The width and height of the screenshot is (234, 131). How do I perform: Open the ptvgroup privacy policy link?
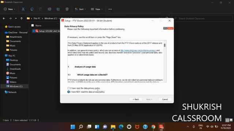[138, 51]
